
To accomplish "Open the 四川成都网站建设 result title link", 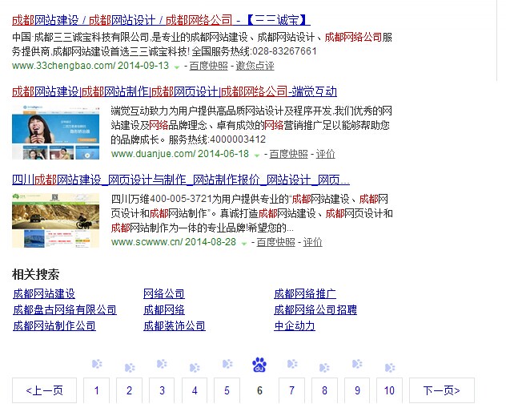I will (x=181, y=180).
